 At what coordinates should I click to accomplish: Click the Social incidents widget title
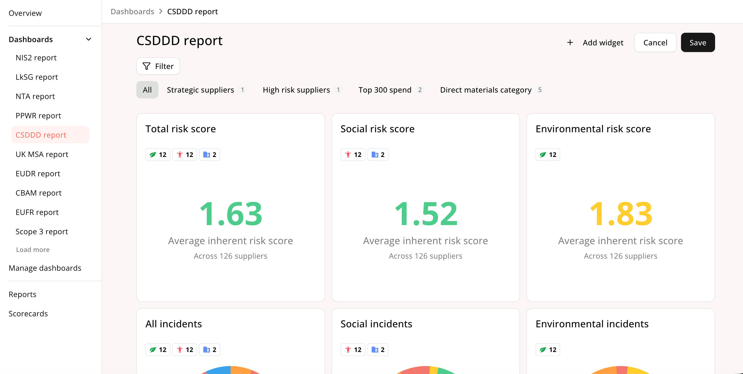(x=376, y=324)
